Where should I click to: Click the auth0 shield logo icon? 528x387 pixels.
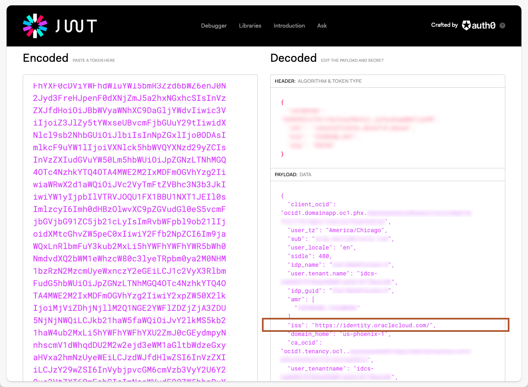466,25
